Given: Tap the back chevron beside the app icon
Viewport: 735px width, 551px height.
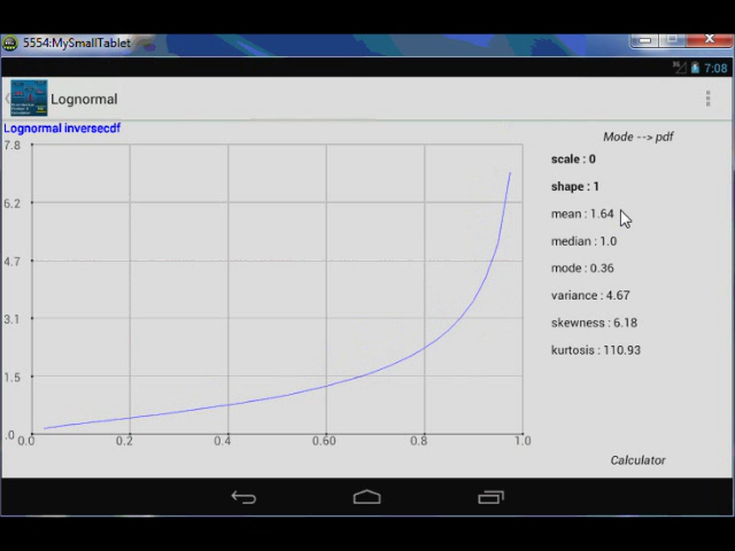Looking at the screenshot, I should pos(6,98).
